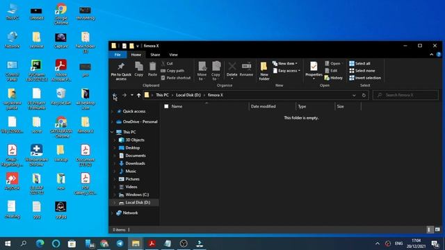Click the Search filmora X field
The image size is (445, 250).
[405, 95]
